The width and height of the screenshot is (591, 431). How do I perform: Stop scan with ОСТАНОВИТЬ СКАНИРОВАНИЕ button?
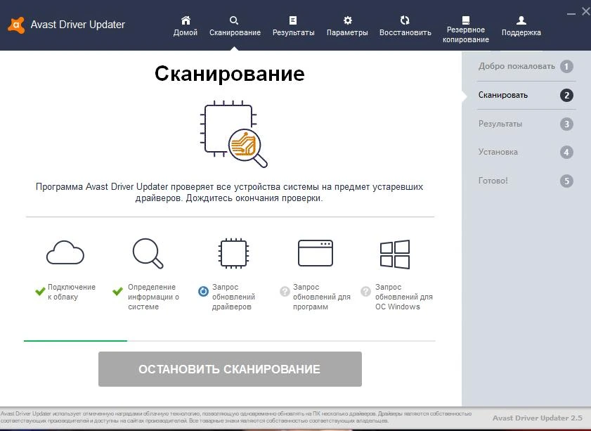230,369
